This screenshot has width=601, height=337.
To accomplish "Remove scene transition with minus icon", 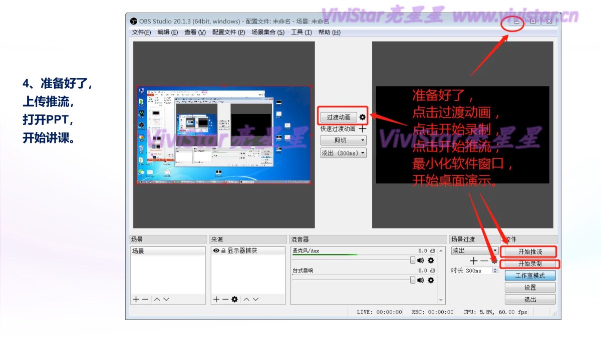I will (x=484, y=261).
